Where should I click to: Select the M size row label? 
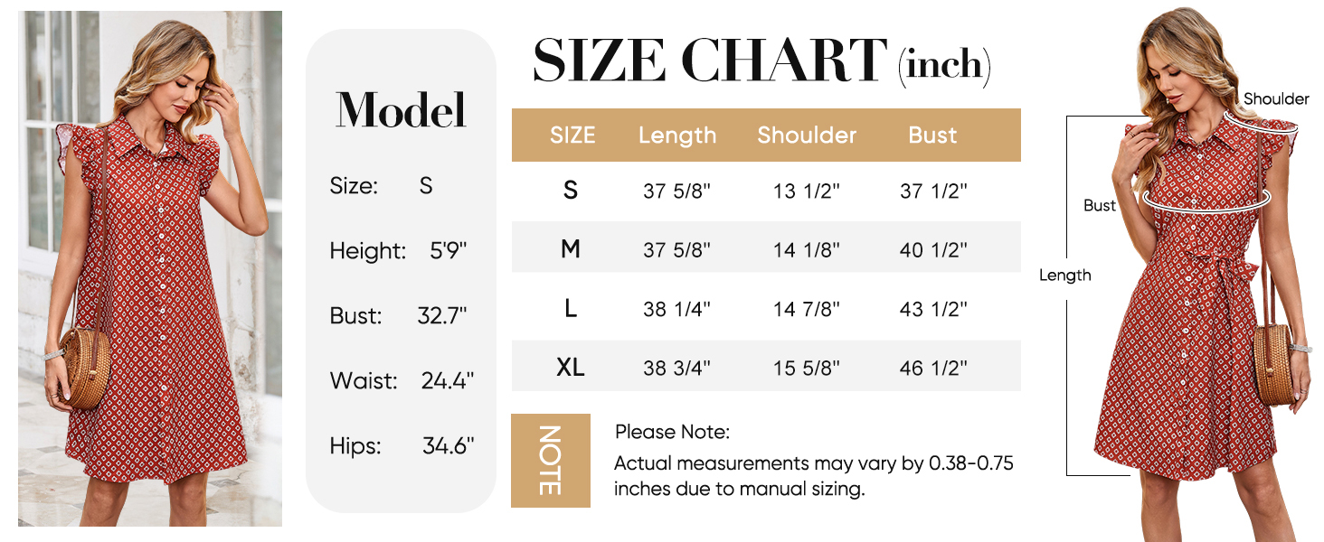point(571,249)
